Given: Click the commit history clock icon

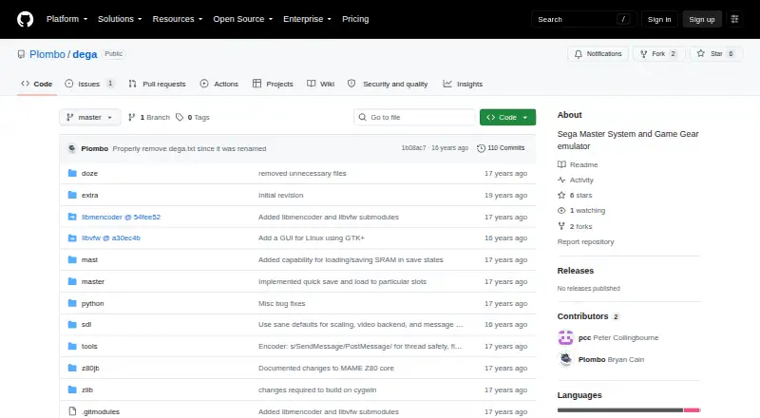Looking at the screenshot, I should tap(481, 148).
